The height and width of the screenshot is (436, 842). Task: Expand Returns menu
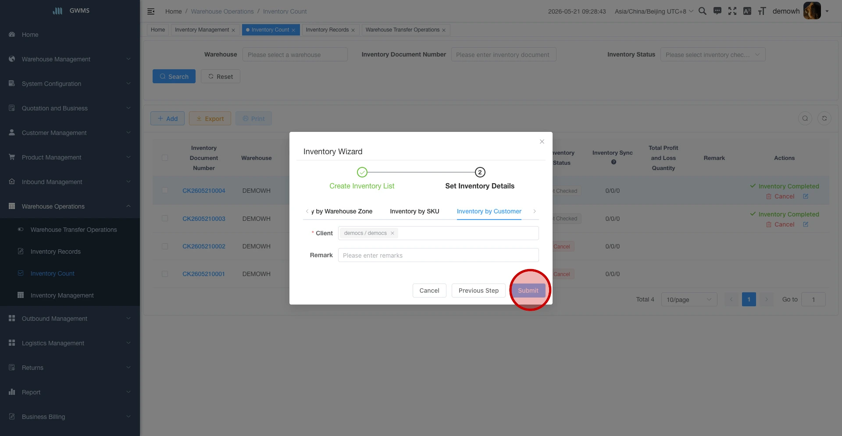coord(70,368)
